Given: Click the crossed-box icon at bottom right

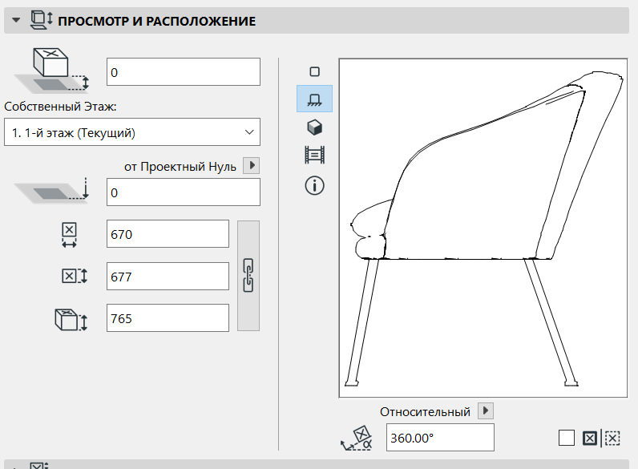Looking at the screenshot, I should coord(590,438).
